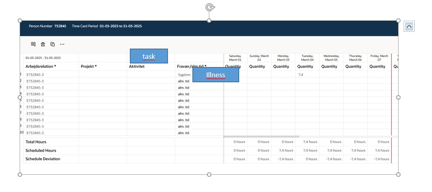
Task: Click the empty Projekt cell in row 1
Action: click(x=103, y=74)
